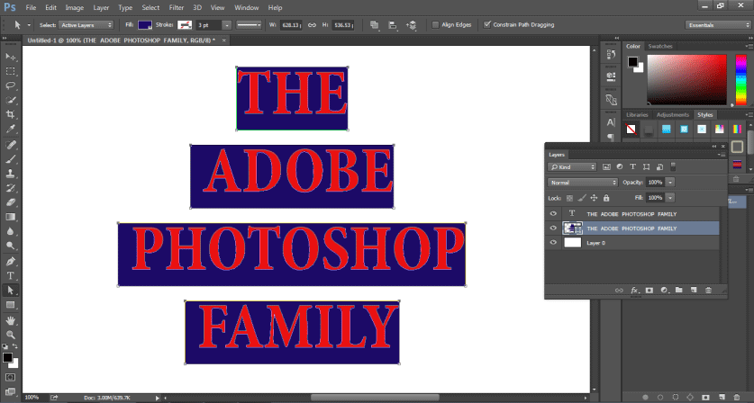
Task: Select the Path Selection tool in toolbox
Action: [10, 291]
